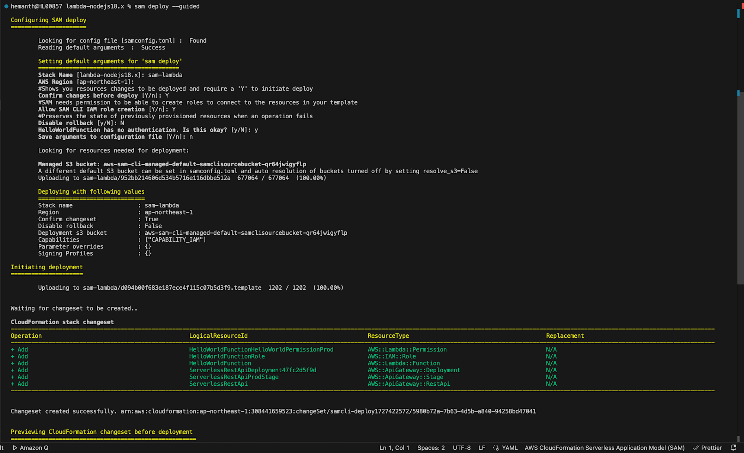Click the 'LogicalResourceId' column header
The height and width of the screenshot is (453, 744).
pos(218,336)
